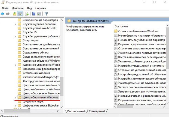Viewport: 169px width, 117px height.
Task: Switch to the Стандартный tab
Action: click(97, 111)
